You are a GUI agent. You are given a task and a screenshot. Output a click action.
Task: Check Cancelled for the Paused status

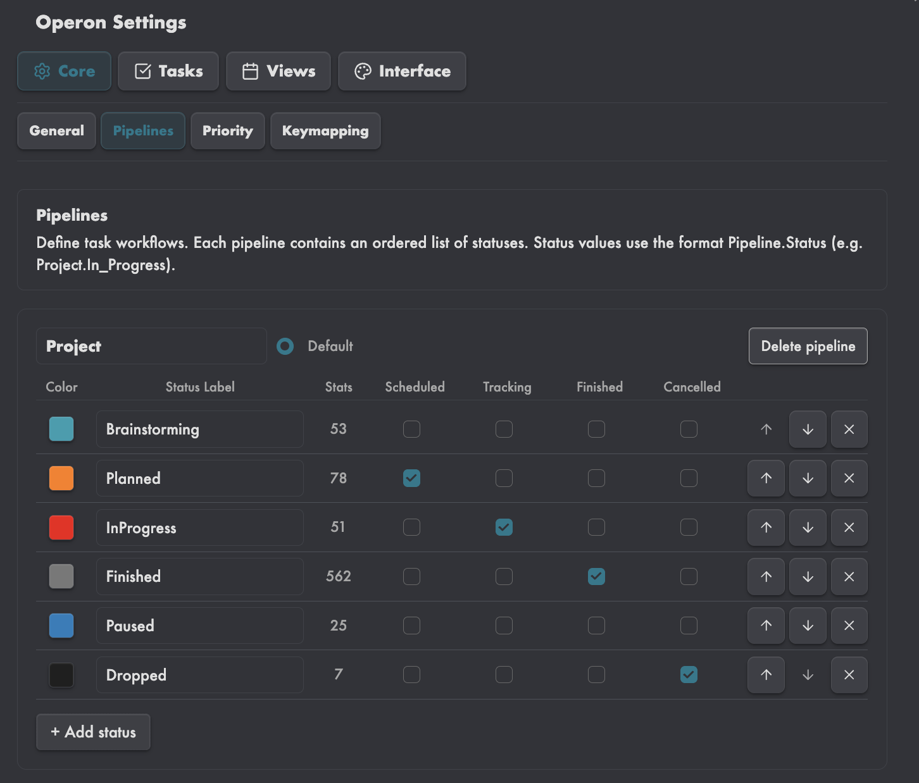click(x=689, y=626)
